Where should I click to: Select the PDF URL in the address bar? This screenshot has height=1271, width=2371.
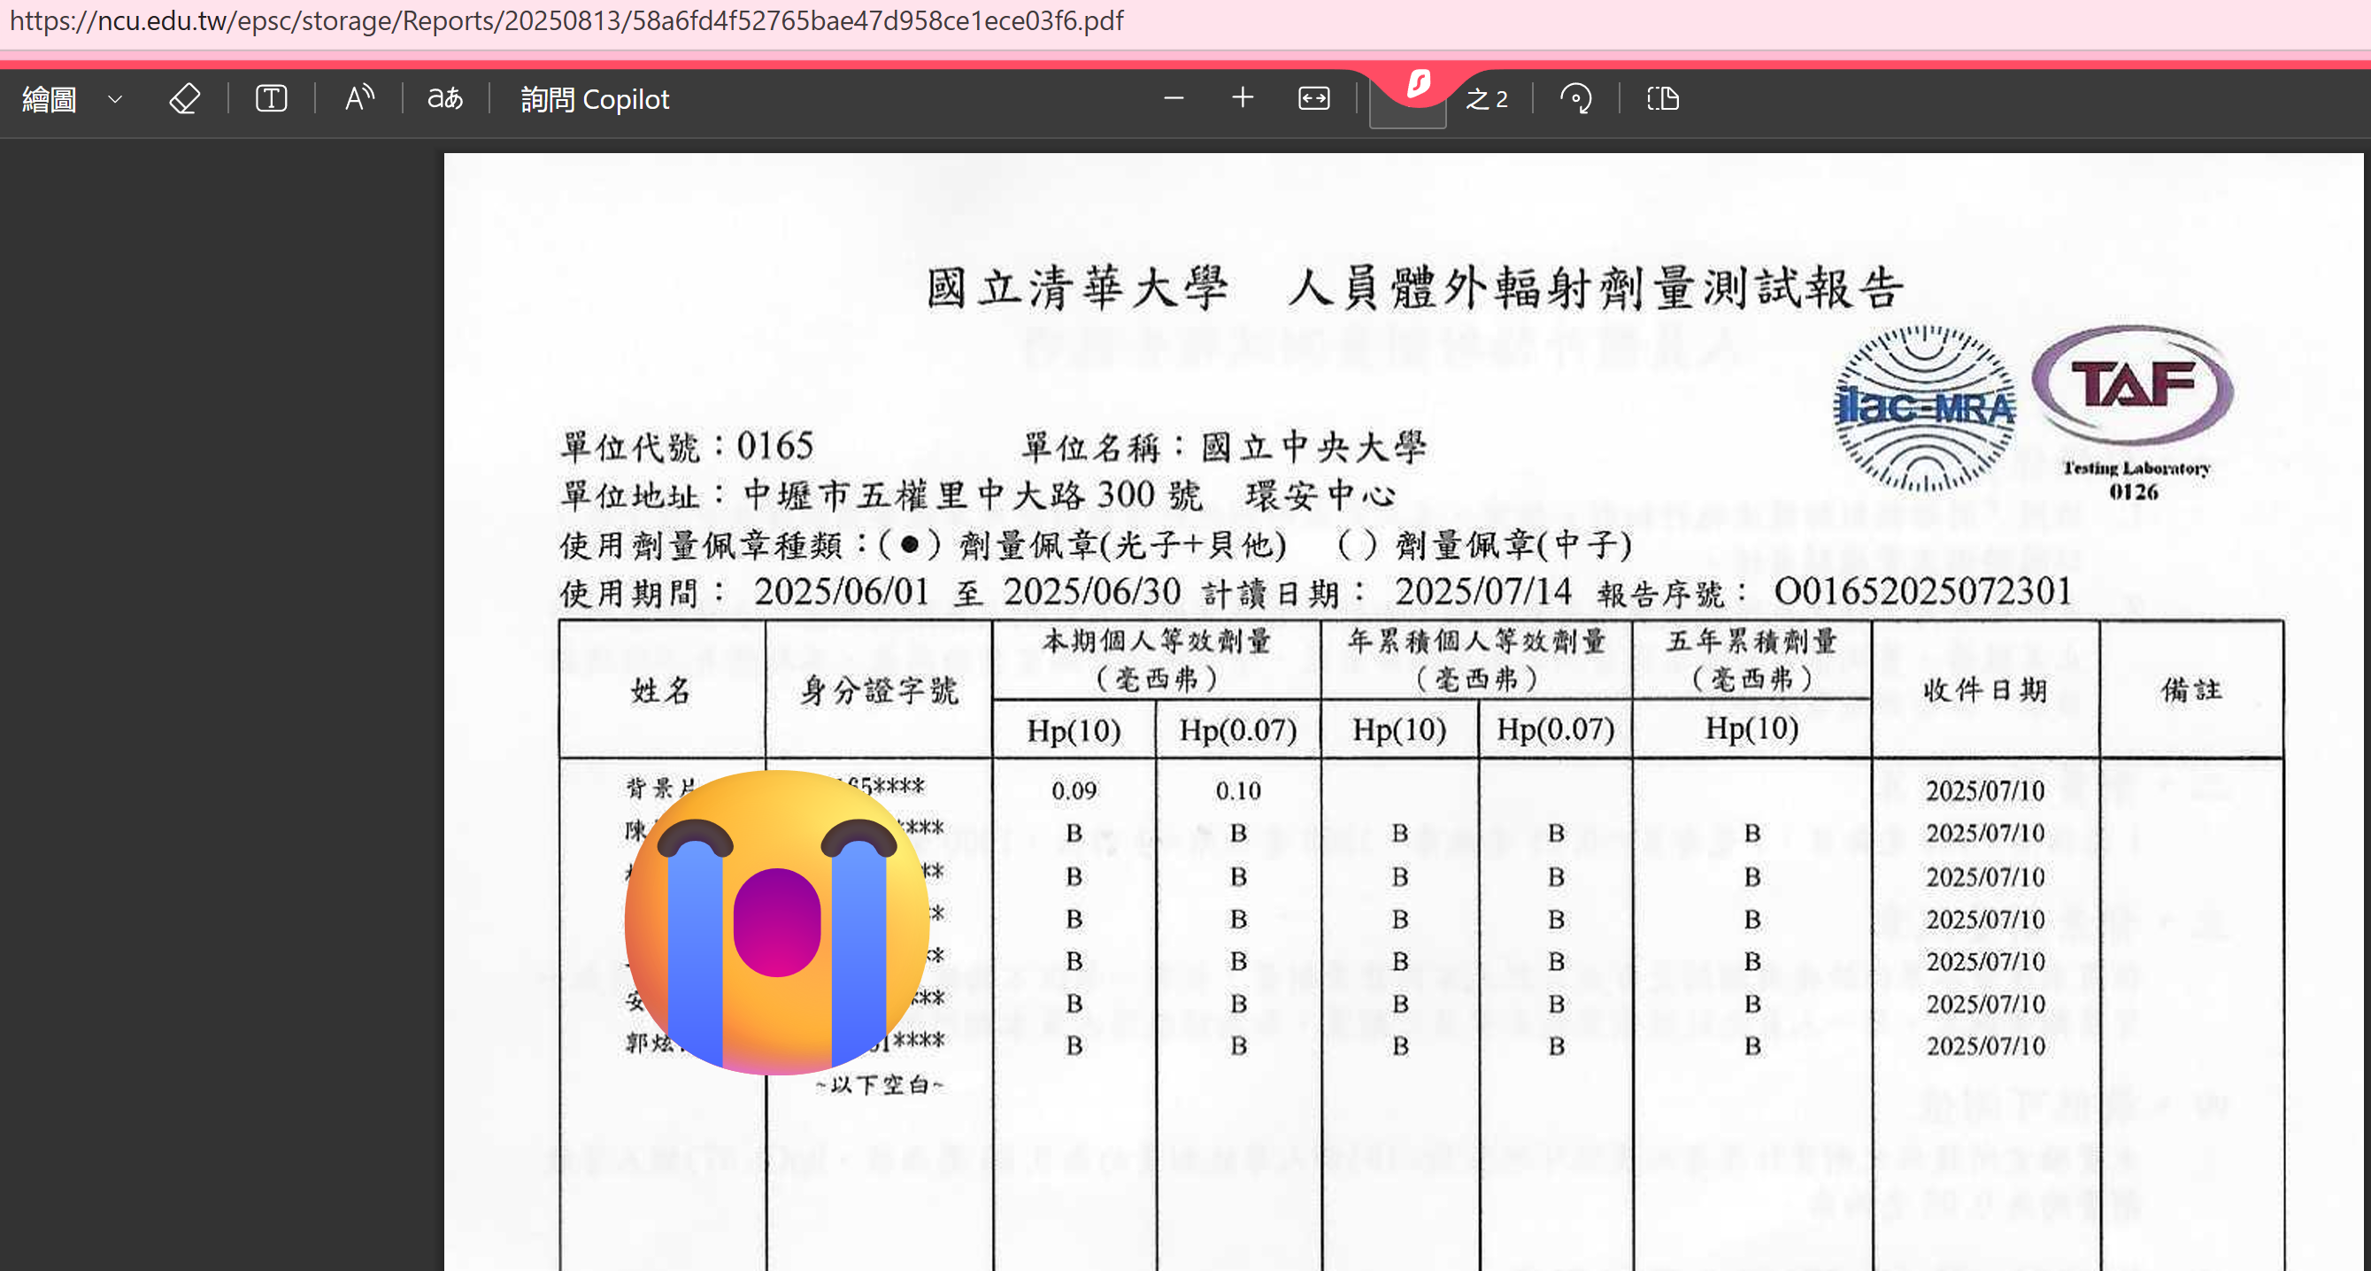[566, 20]
